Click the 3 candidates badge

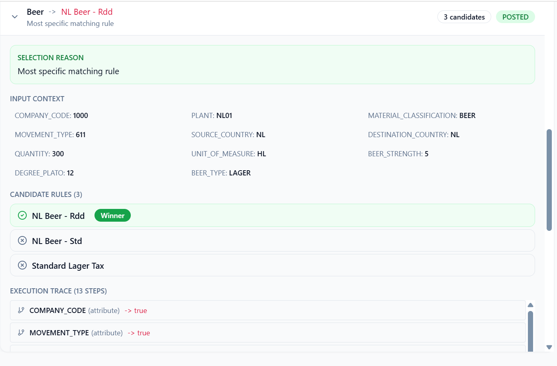pos(464,17)
